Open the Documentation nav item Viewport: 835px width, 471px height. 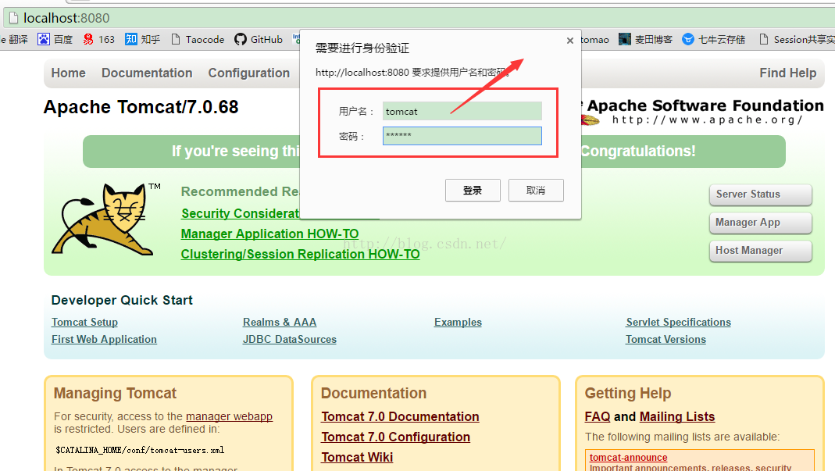[147, 73]
